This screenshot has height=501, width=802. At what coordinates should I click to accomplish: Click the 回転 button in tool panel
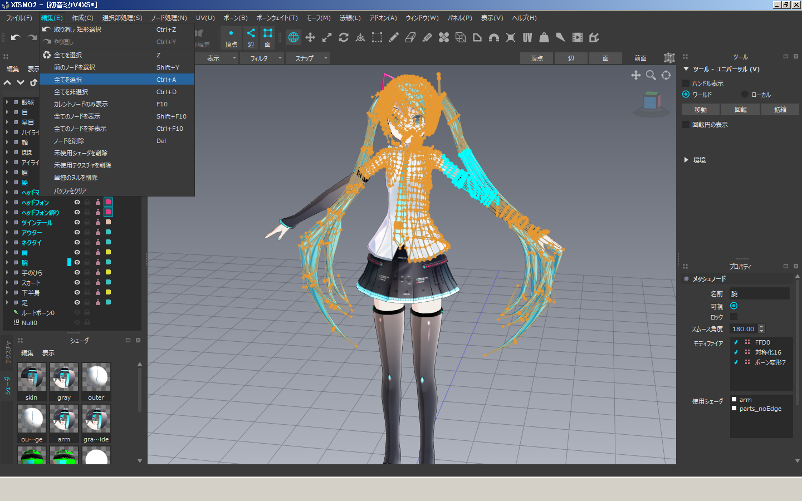pos(740,110)
